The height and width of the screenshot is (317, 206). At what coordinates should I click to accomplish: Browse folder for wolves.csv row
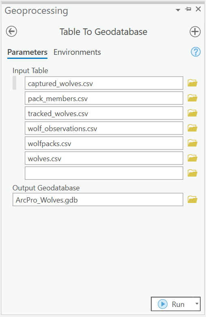pyautogui.click(x=193, y=158)
